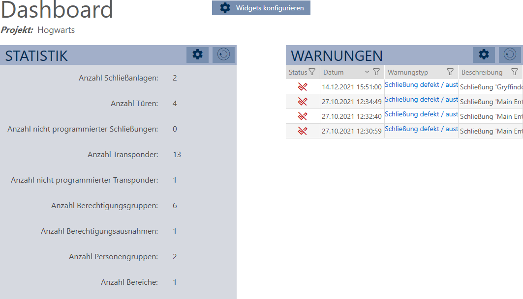Open filter for Warnungstyp column

450,72
